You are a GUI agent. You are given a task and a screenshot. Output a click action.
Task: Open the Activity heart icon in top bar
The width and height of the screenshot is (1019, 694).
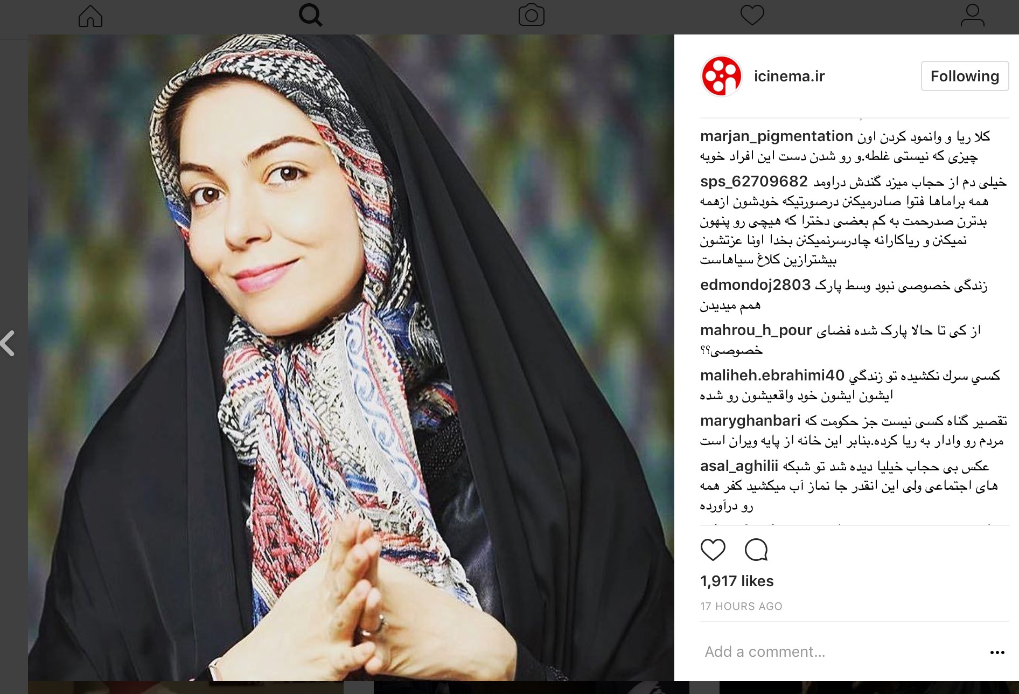pos(752,15)
